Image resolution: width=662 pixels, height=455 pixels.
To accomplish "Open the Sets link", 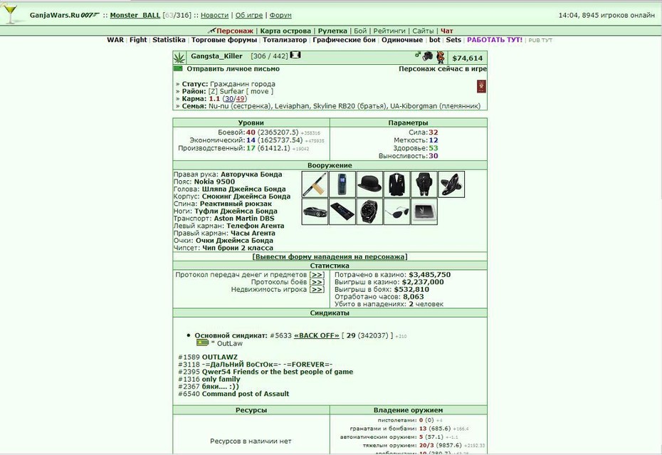I will click(x=453, y=40).
